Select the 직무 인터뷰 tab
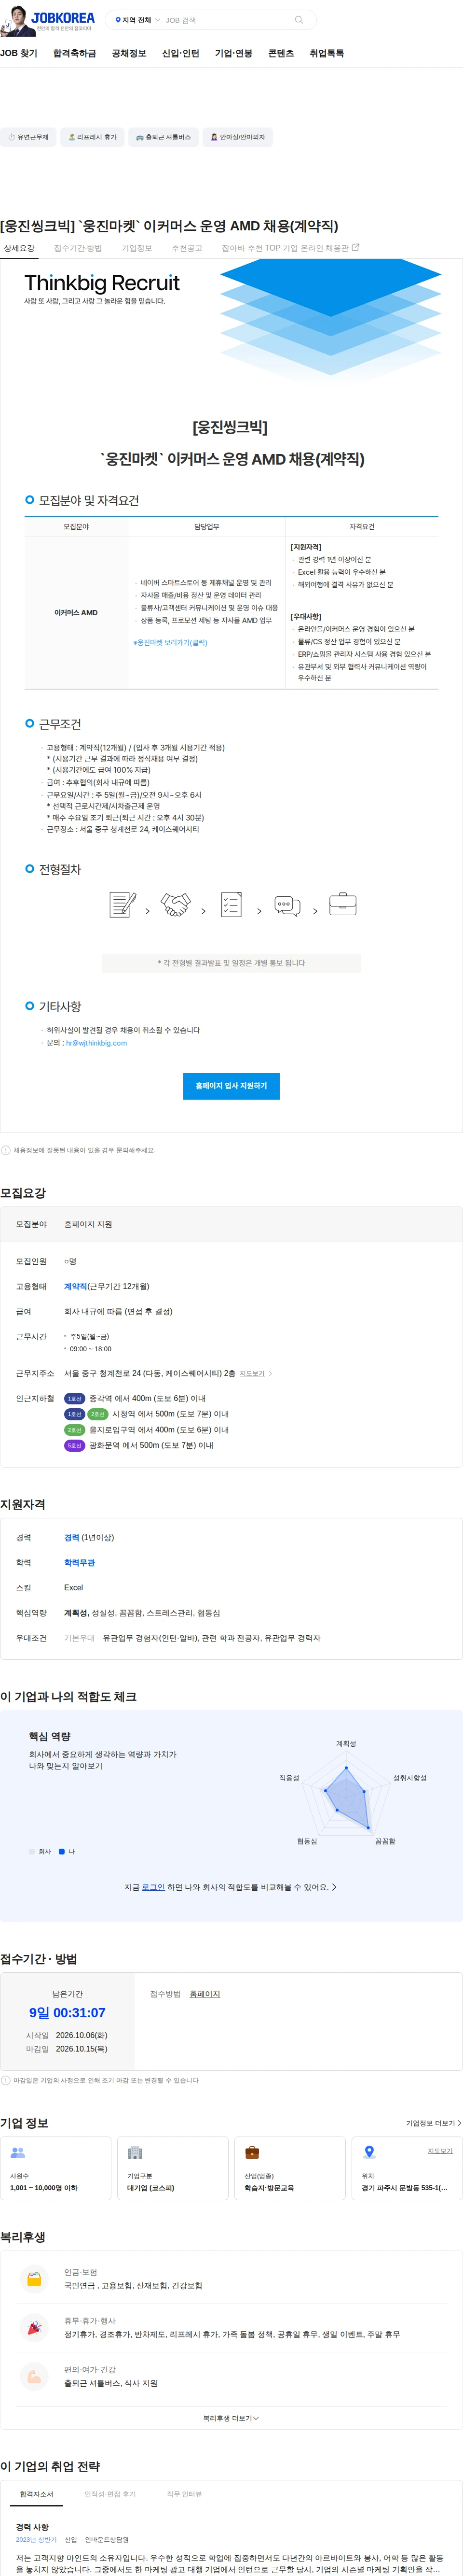The width and height of the screenshot is (463, 2576). pos(184,2494)
